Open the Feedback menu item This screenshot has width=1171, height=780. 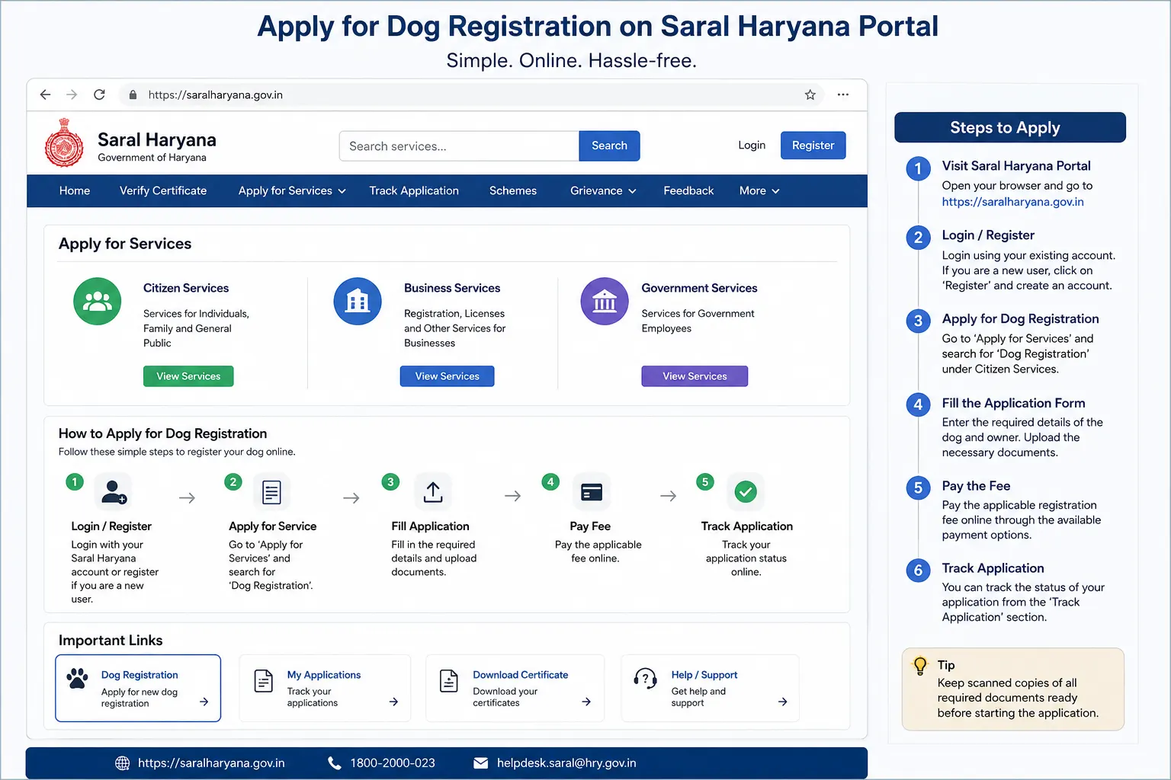[688, 190]
